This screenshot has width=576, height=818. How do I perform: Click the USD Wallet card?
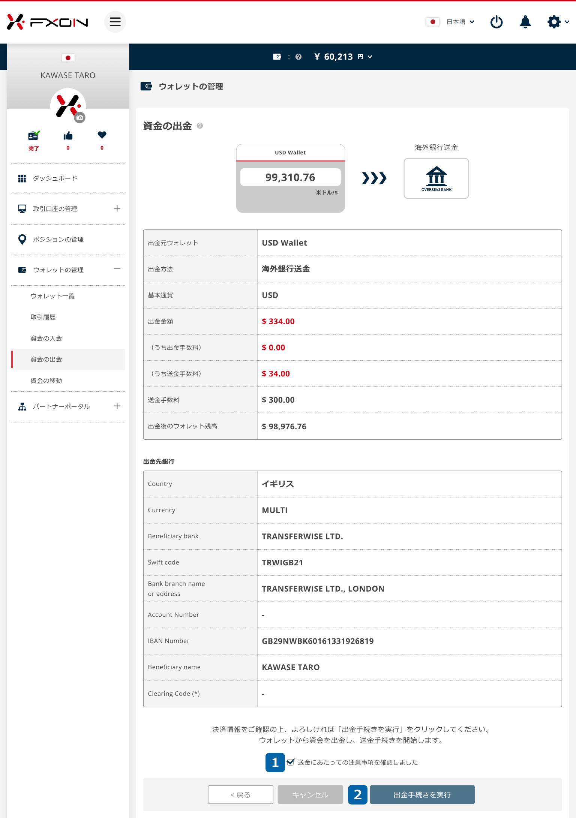pyautogui.click(x=291, y=178)
